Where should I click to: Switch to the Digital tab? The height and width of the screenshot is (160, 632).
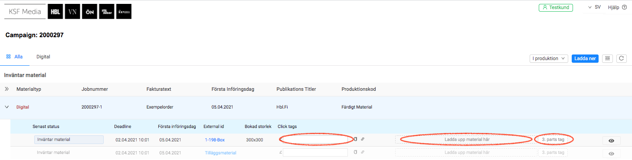[43, 57]
